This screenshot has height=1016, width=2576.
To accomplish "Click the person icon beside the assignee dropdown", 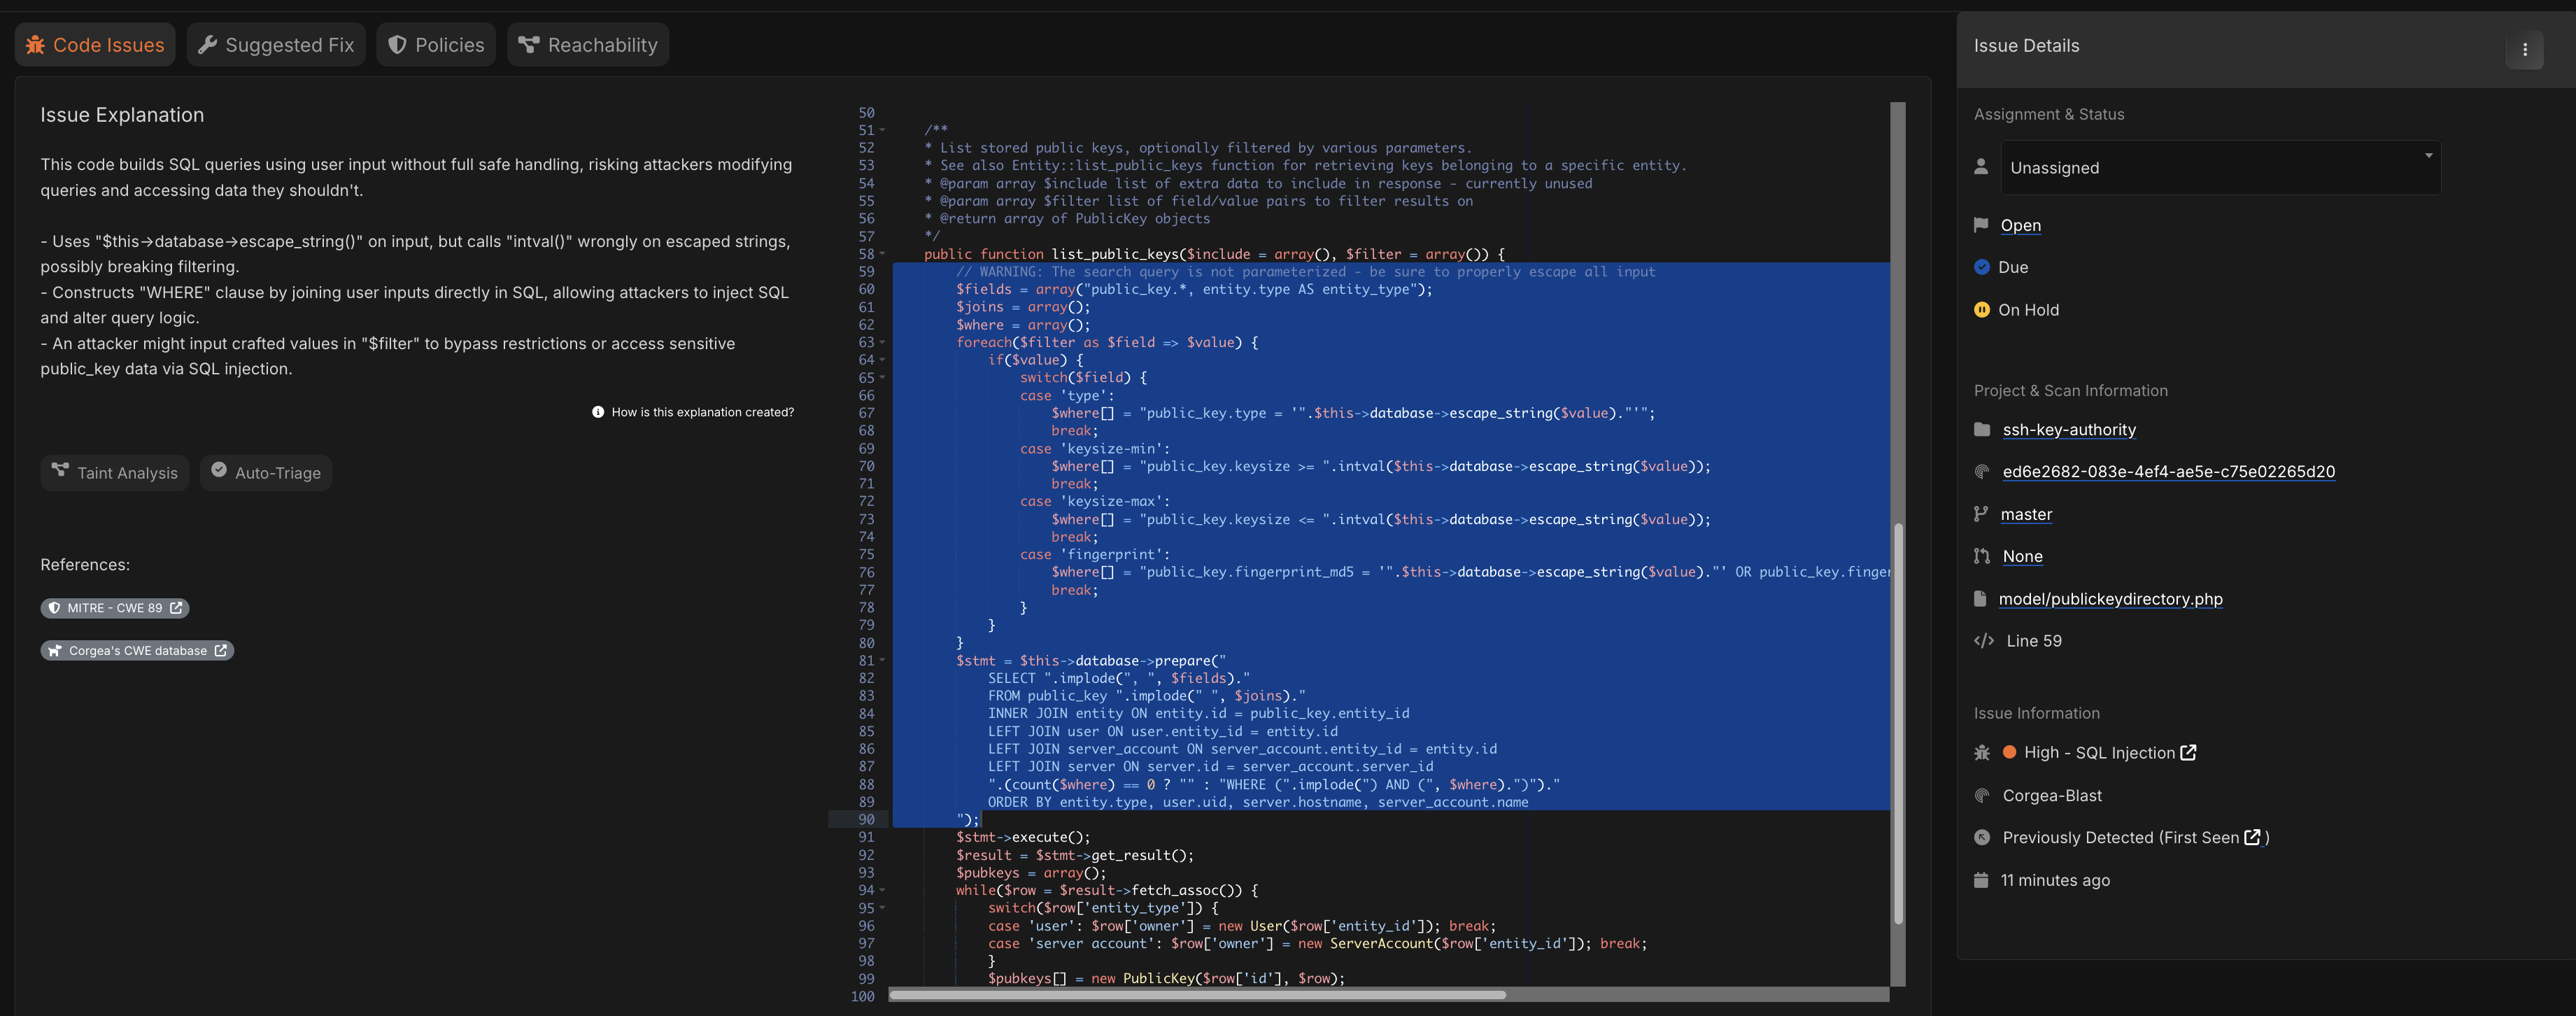I will pyautogui.click(x=1981, y=166).
